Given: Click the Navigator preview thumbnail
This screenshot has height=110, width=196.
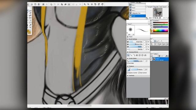Looking at the screenshot, I should pos(158,12).
